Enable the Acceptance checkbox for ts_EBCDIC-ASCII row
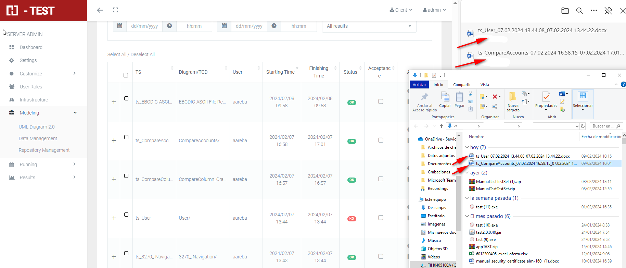Image resolution: width=626 pixels, height=268 pixels. (381, 101)
